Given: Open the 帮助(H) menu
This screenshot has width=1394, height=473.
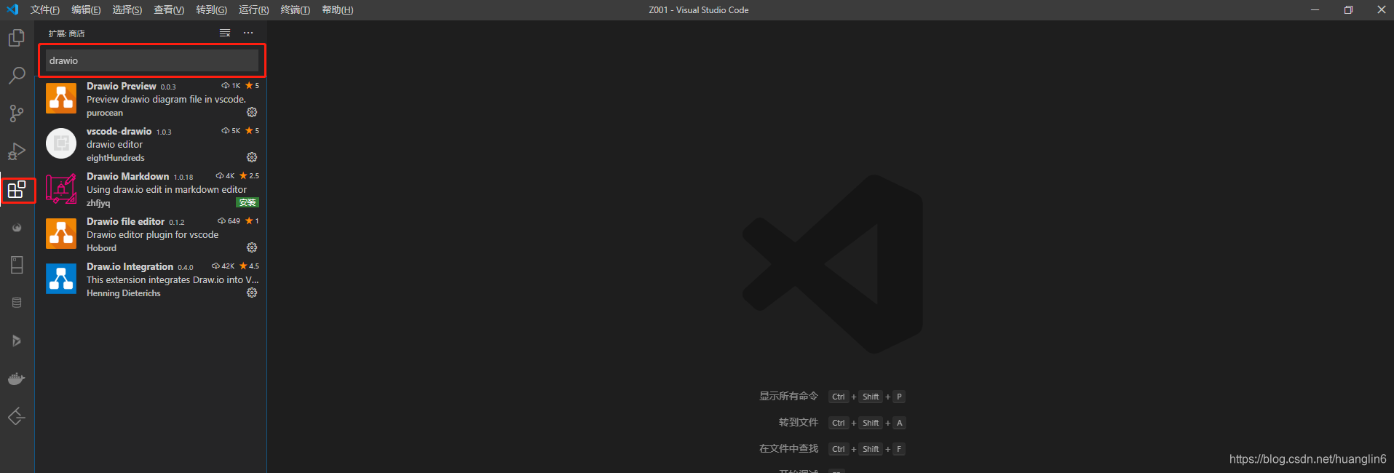Looking at the screenshot, I should (x=338, y=9).
